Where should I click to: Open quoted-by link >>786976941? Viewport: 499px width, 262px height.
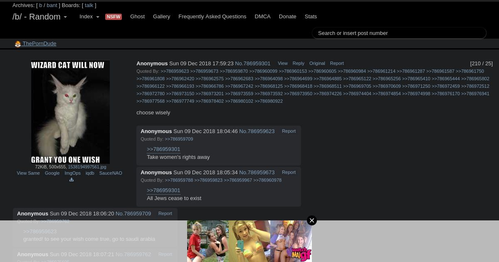(x=475, y=94)
